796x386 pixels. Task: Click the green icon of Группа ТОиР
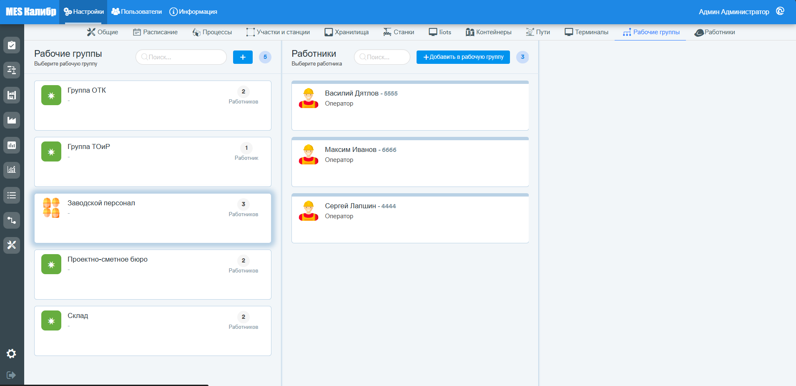51,151
